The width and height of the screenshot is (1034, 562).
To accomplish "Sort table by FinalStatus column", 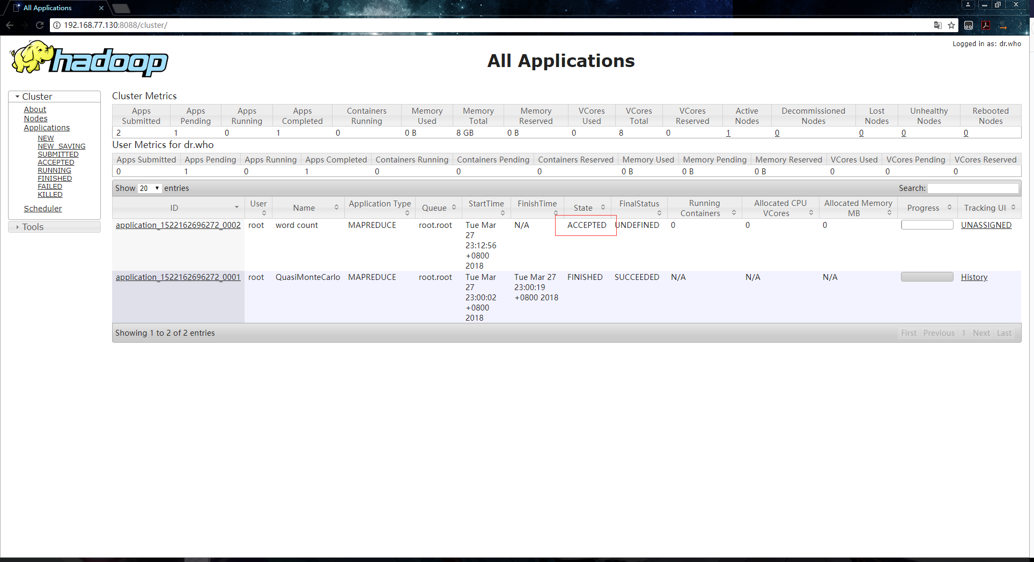I will tap(639, 208).
